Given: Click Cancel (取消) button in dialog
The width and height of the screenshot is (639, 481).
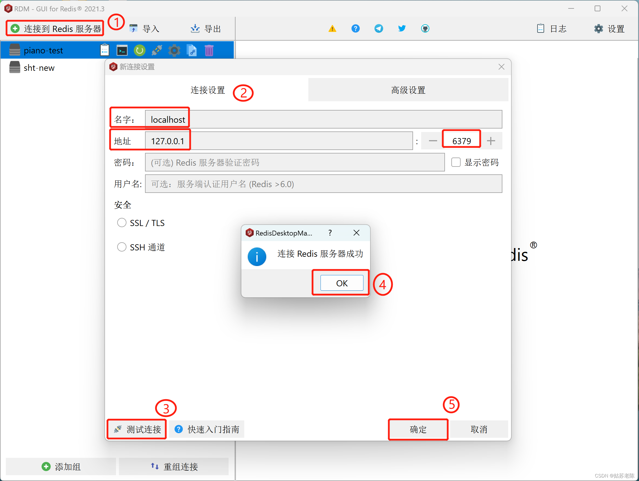Looking at the screenshot, I should pos(479,429).
